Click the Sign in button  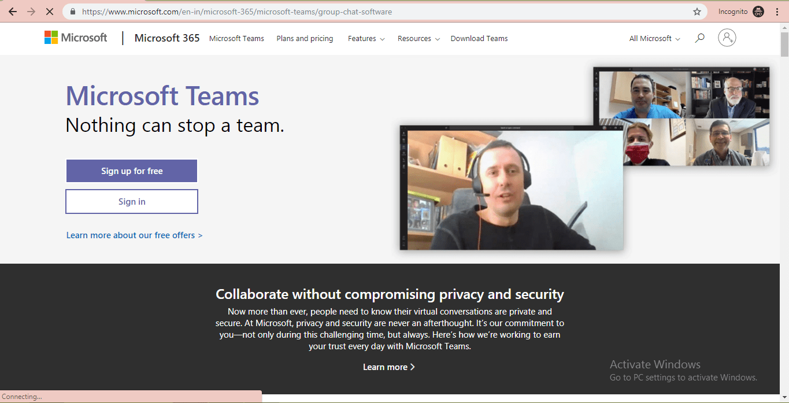(x=132, y=202)
